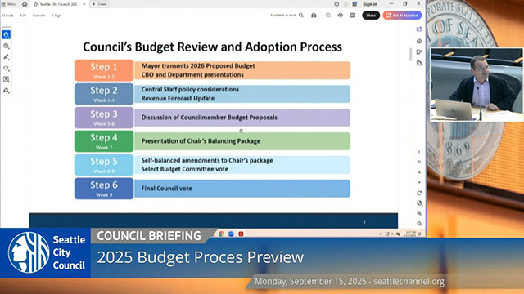
Task: Click the upload to cloud icon
Action: coord(341,16)
